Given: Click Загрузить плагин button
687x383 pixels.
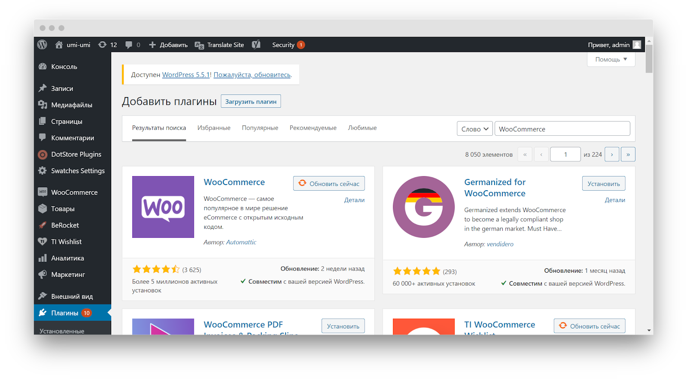Looking at the screenshot, I should click(251, 101).
